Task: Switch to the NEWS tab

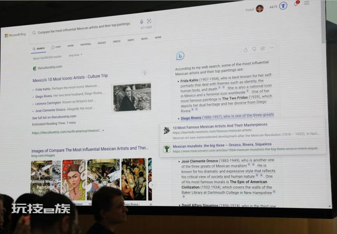Action: (x=145, y=39)
